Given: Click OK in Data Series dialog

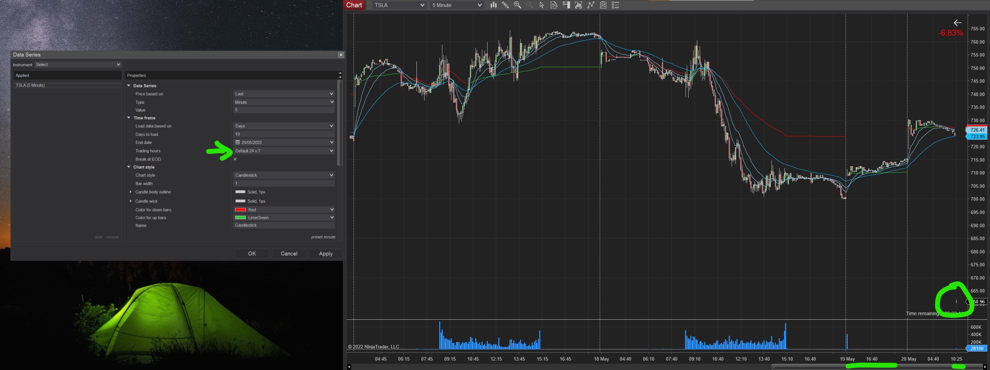Looking at the screenshot, I should [x=252, y=253].
